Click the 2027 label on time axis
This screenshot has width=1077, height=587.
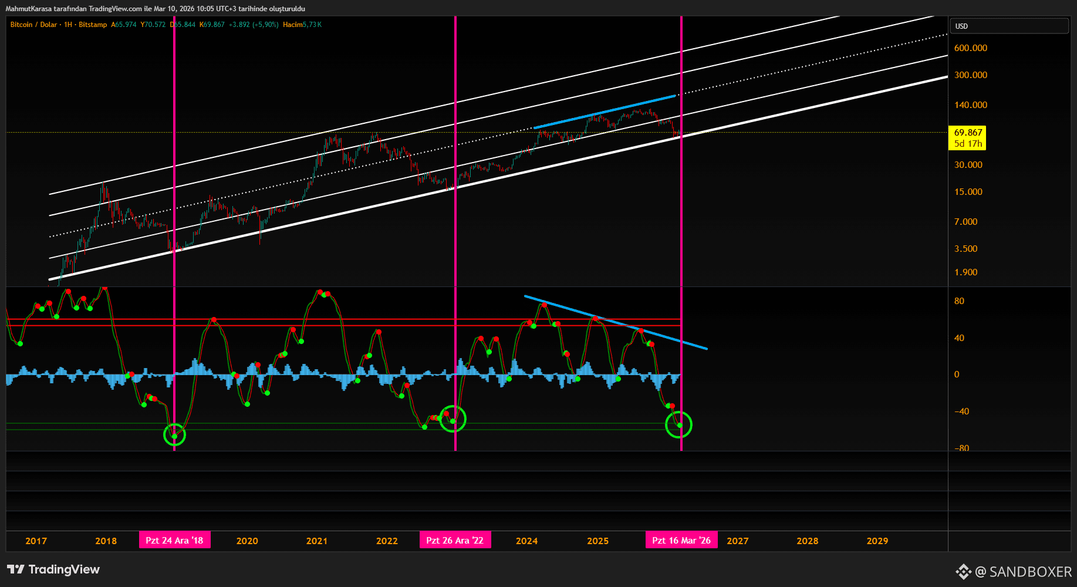[737, 541]
